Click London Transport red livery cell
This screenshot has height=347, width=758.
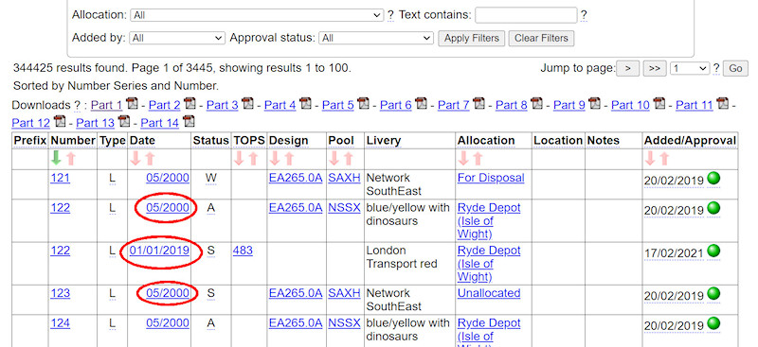pos(409,264)
